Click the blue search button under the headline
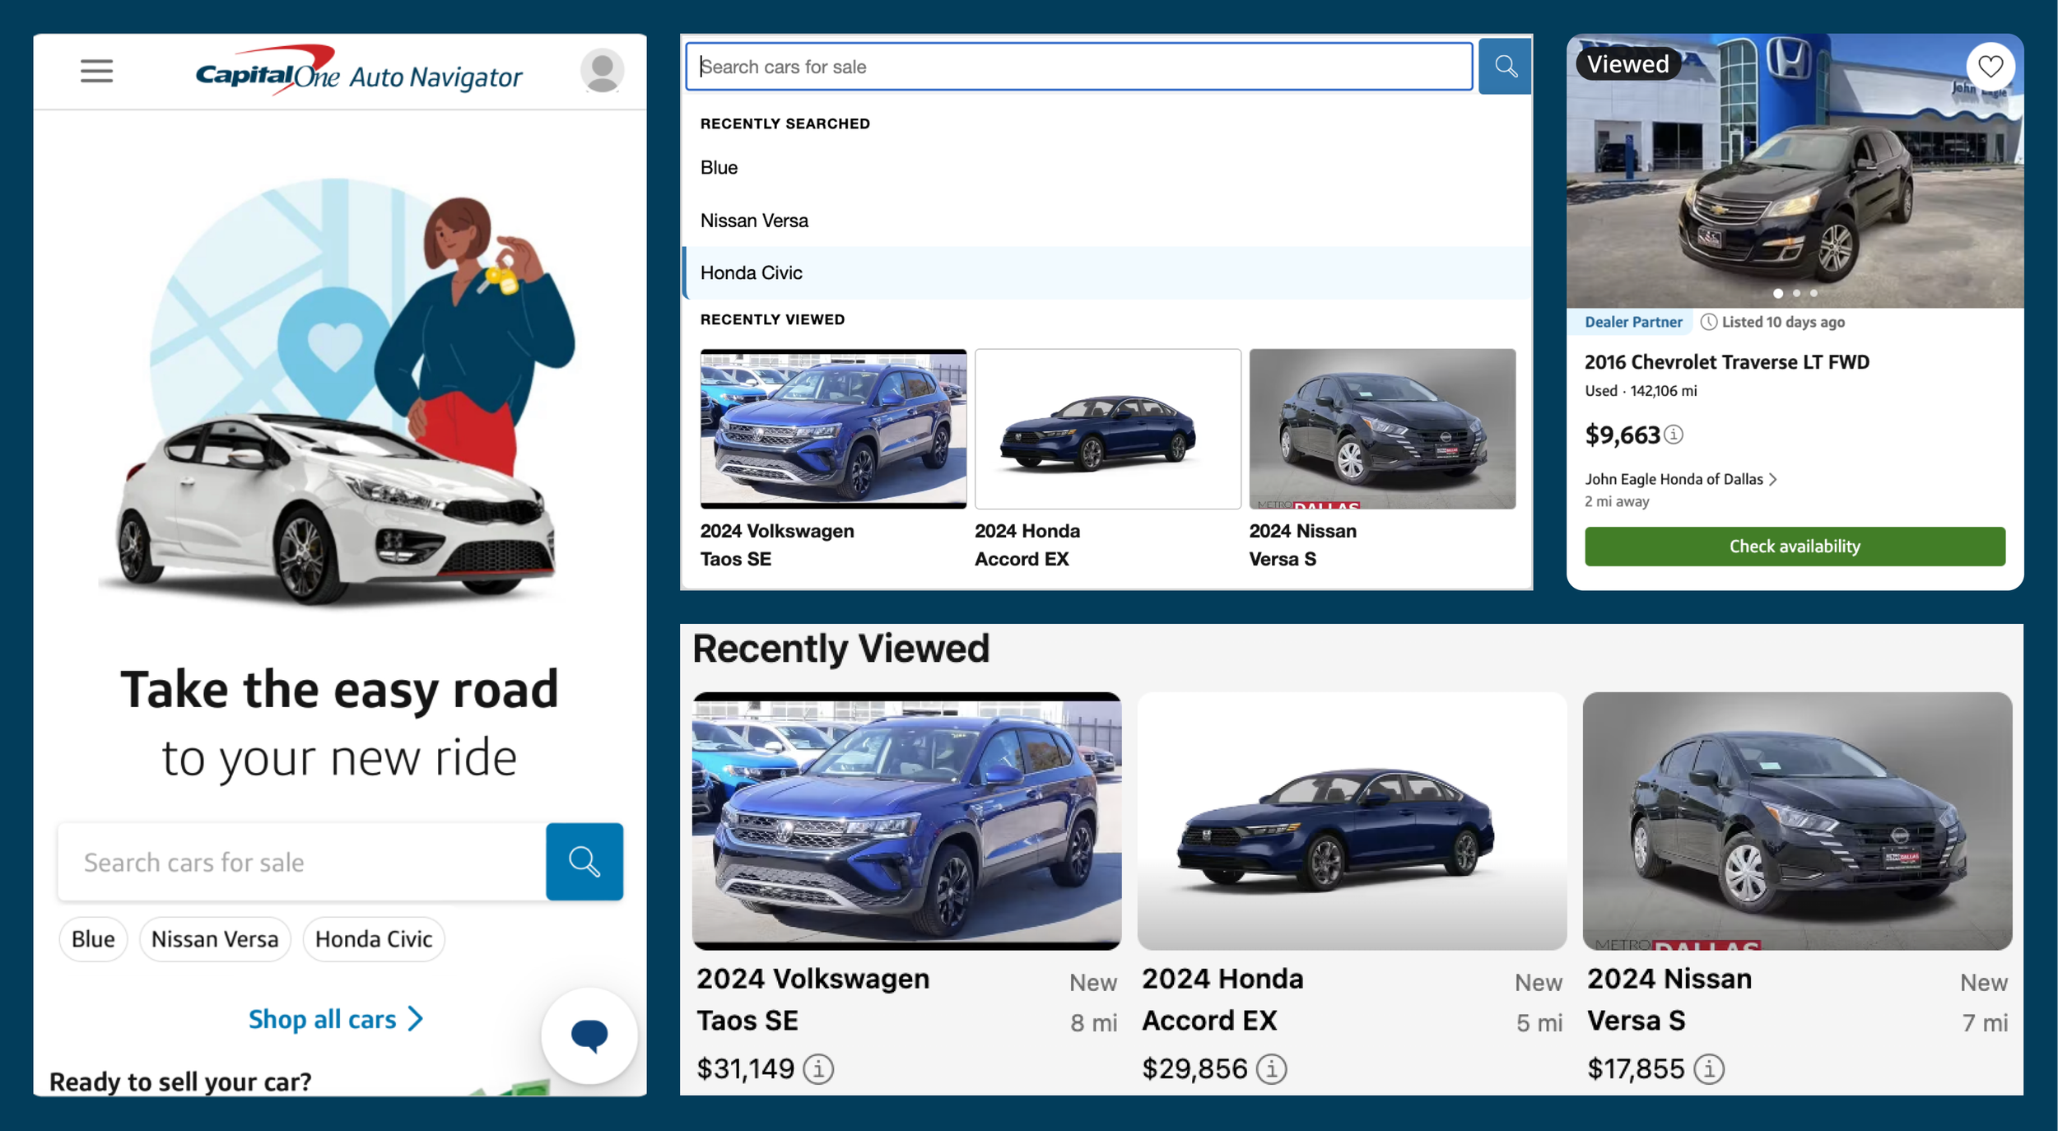 point(584,861)
